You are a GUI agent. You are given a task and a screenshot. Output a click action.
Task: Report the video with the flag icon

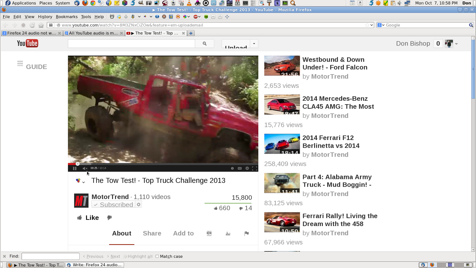pyautogui.click(x=247, y=233)
